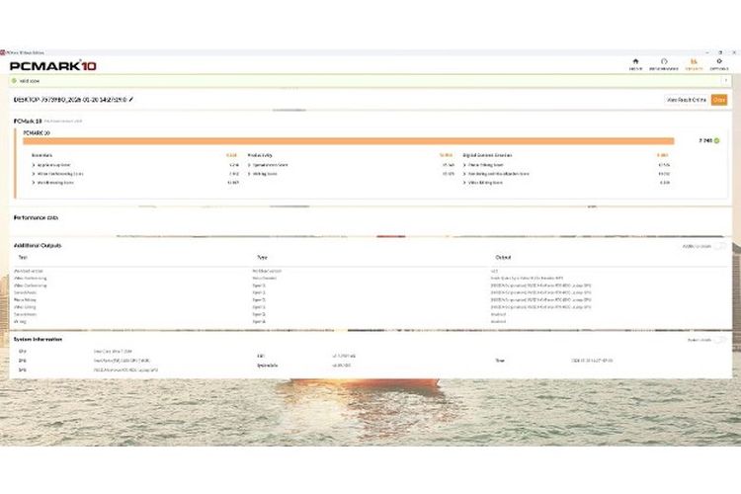The image size is (741, 494).
Task: Click the PCMark app icon in title bar
Action: [x=2, y=52]
